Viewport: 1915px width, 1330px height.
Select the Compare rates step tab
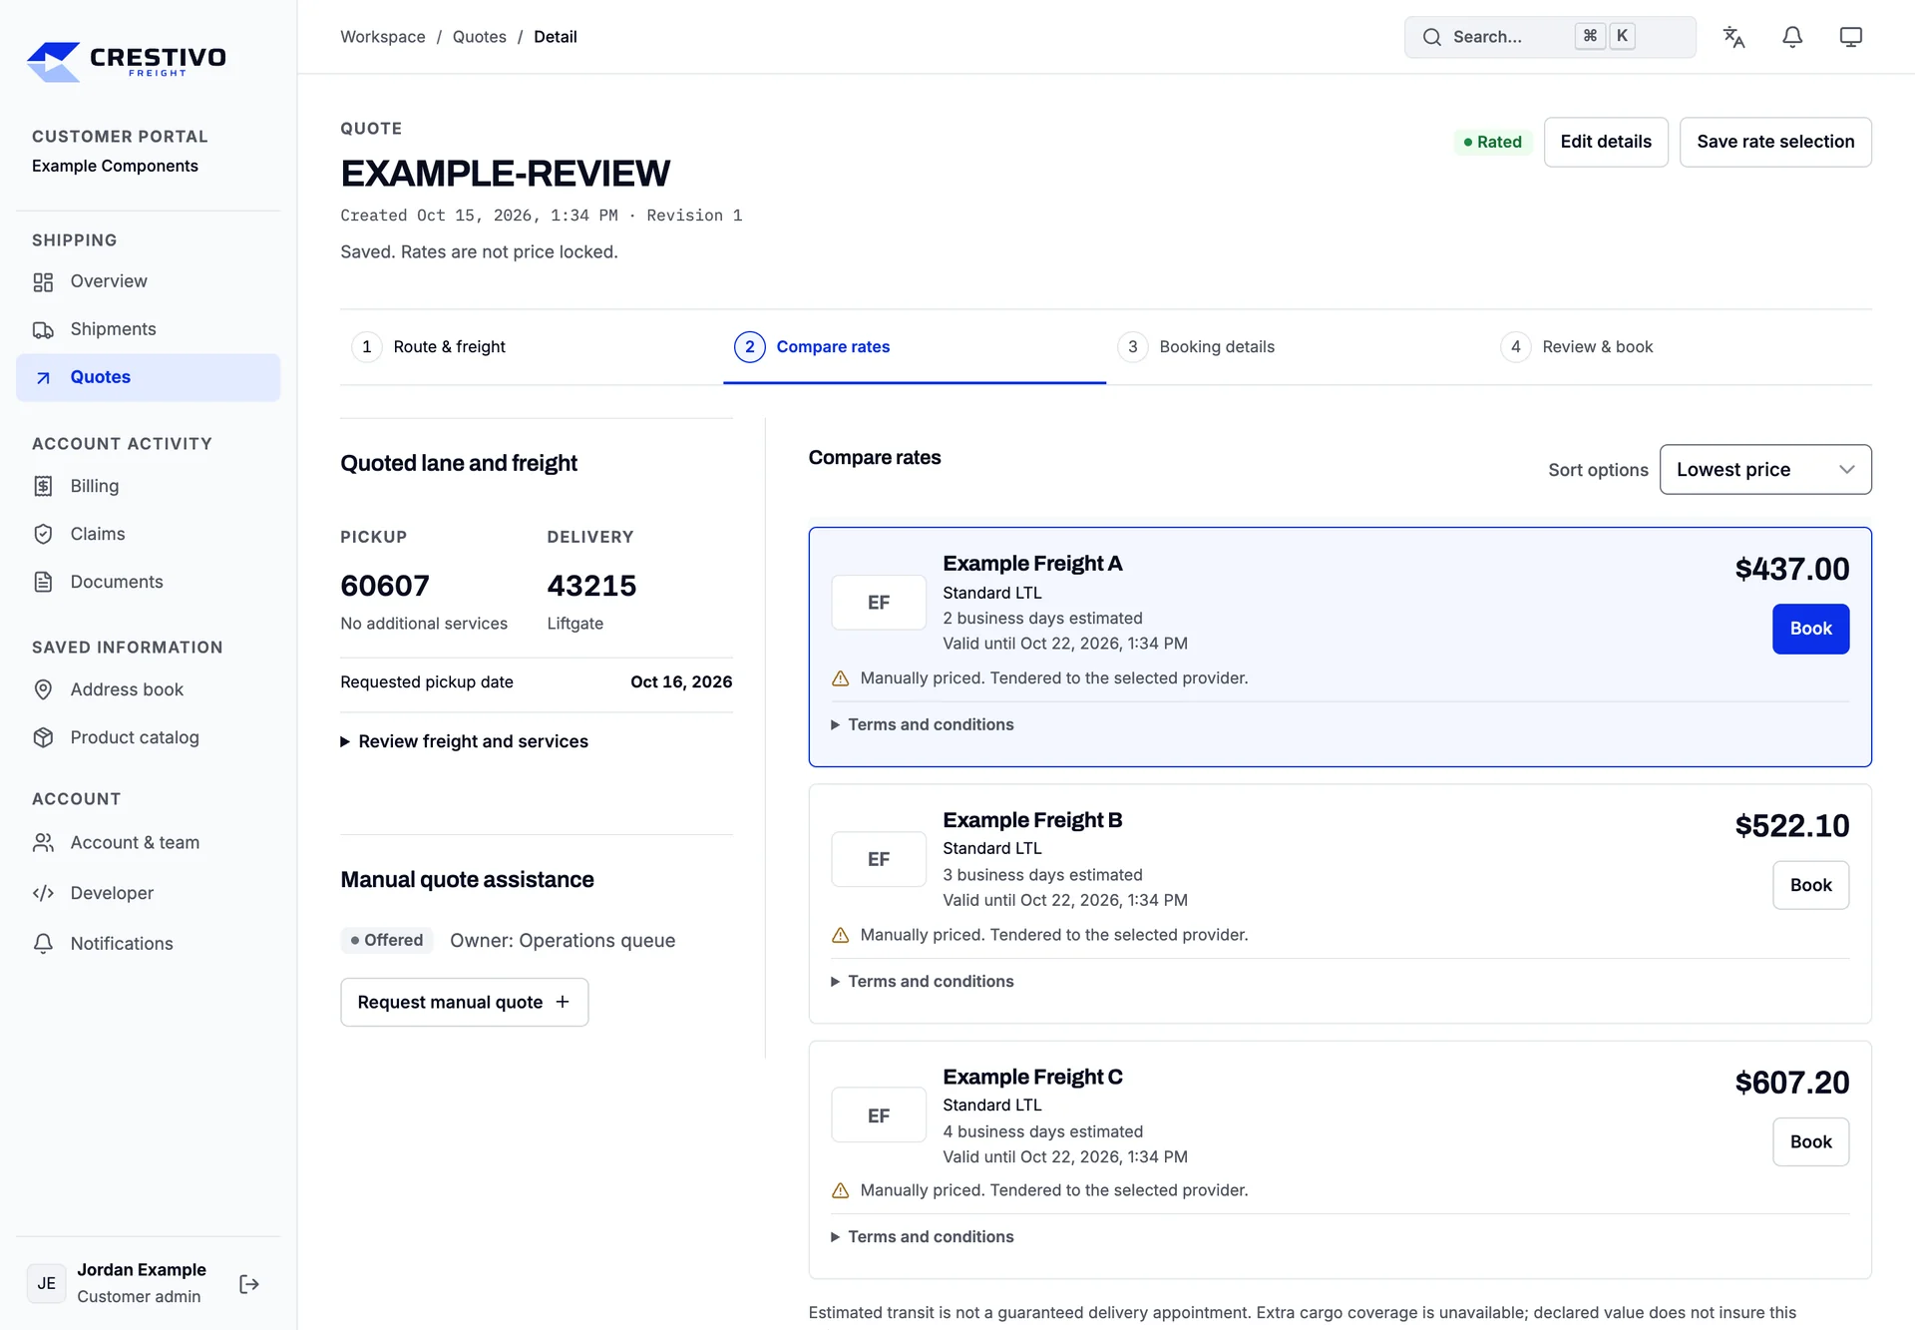pos(914,346)
